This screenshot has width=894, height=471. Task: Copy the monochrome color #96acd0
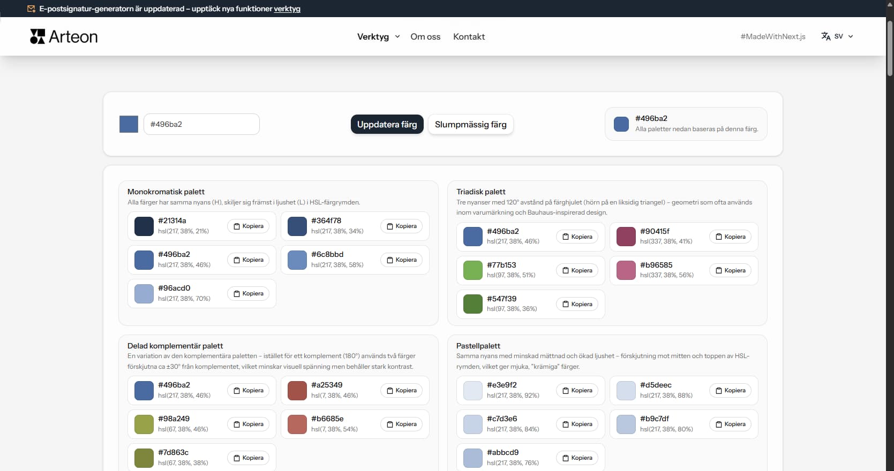(x=248, y=294)
